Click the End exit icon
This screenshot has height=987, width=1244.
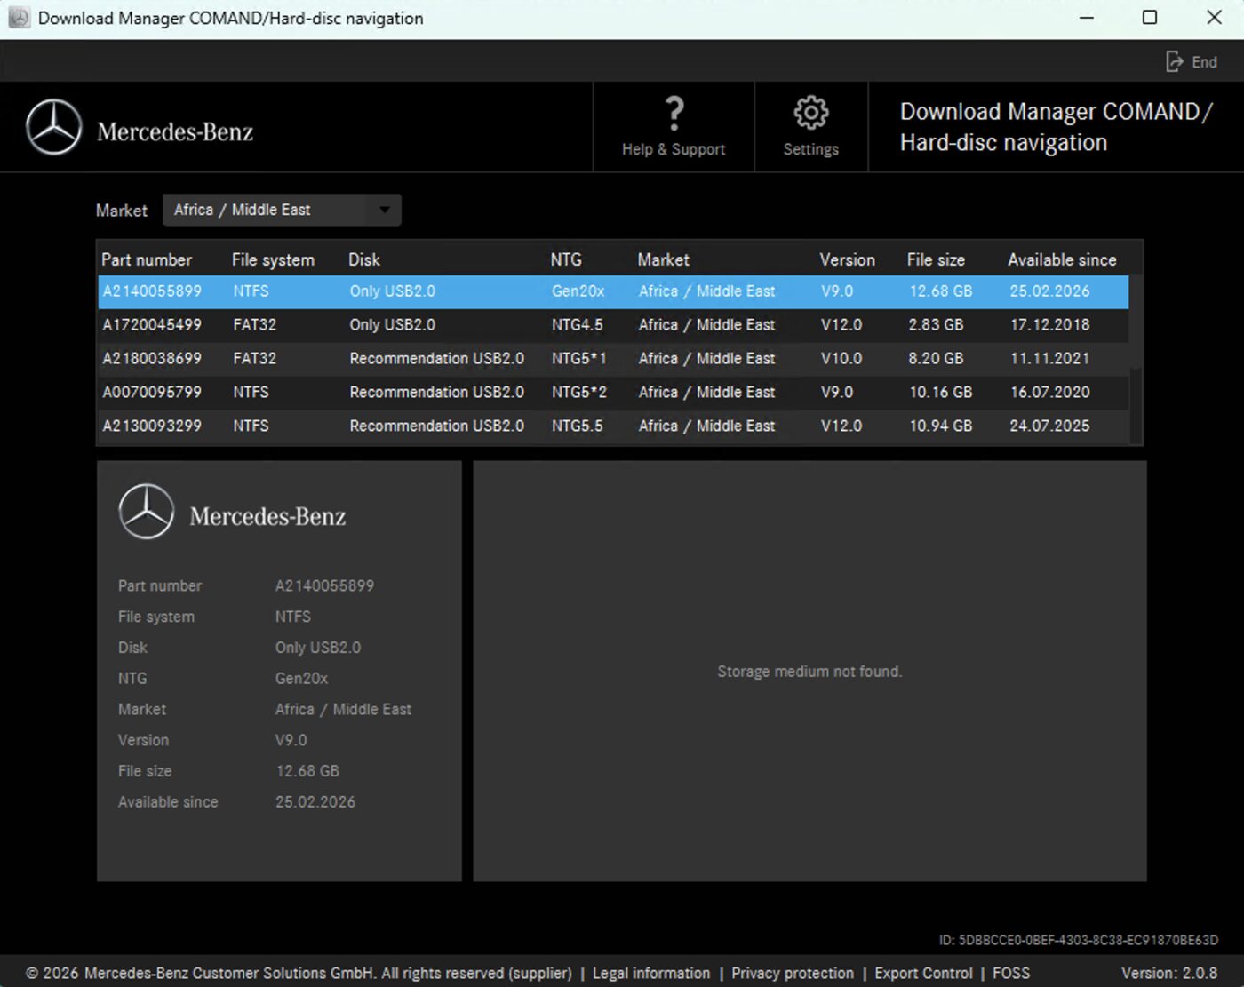click(x=1175, y=61)
